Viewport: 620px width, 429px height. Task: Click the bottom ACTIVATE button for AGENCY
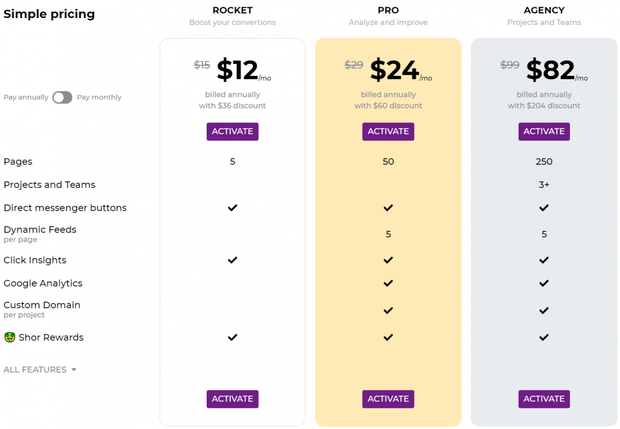[544, 399]
